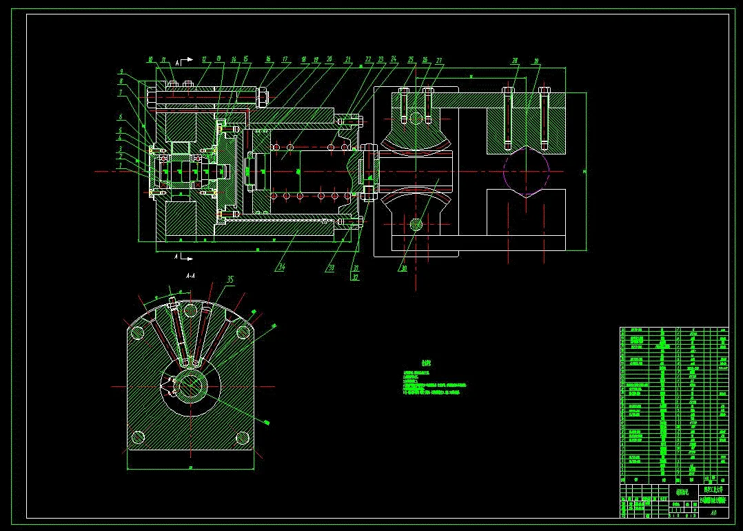Select callout label 11 above the assembly
The image size is (743, 531).
[x=164, y=60]
